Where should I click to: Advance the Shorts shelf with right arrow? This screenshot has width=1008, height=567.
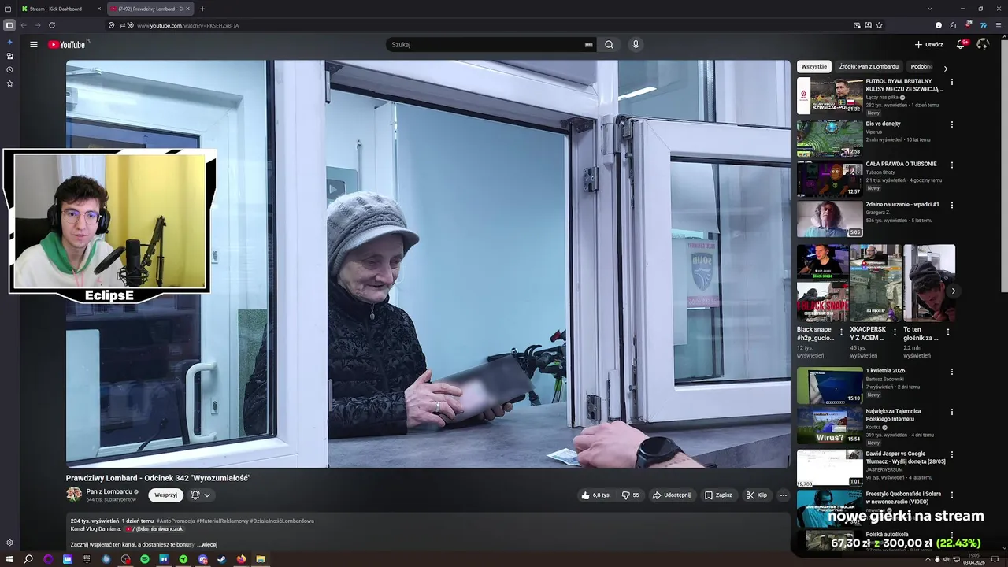(x=953, y=291)
